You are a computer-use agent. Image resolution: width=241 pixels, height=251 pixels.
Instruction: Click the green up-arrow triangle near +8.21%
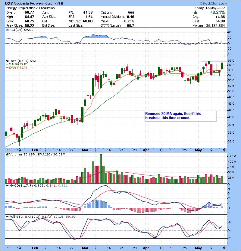(x=196, y=12)
